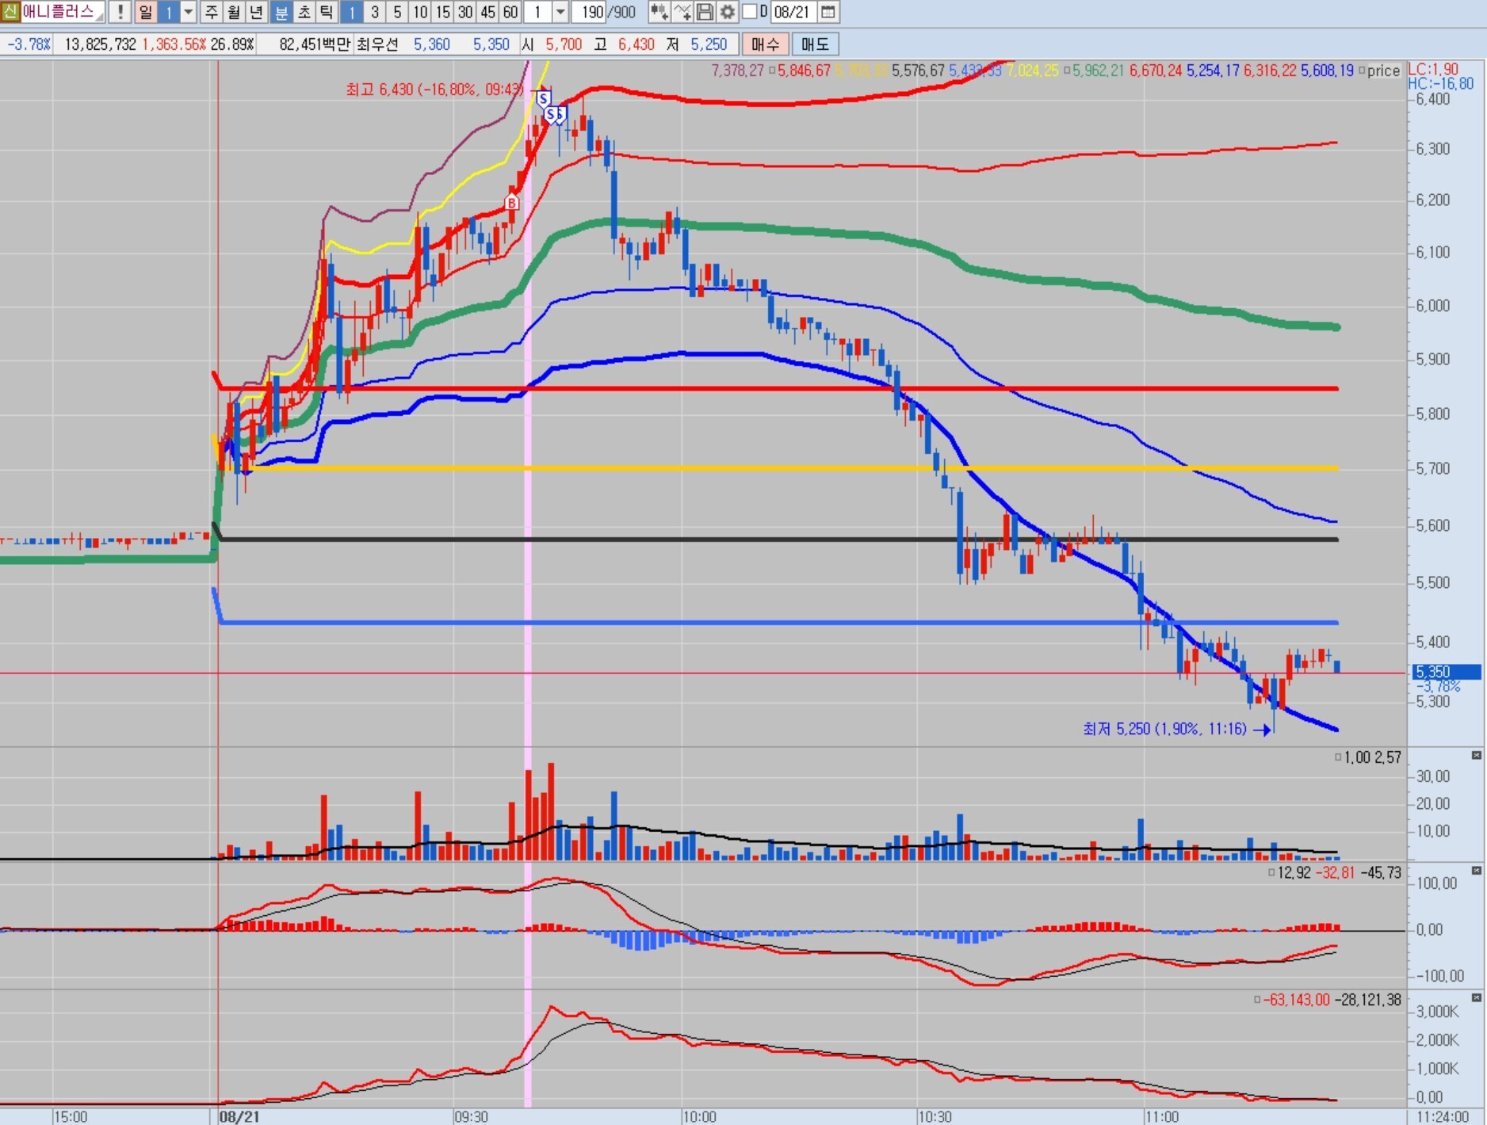Toggle the price legend square

(x=1362, y=71)
